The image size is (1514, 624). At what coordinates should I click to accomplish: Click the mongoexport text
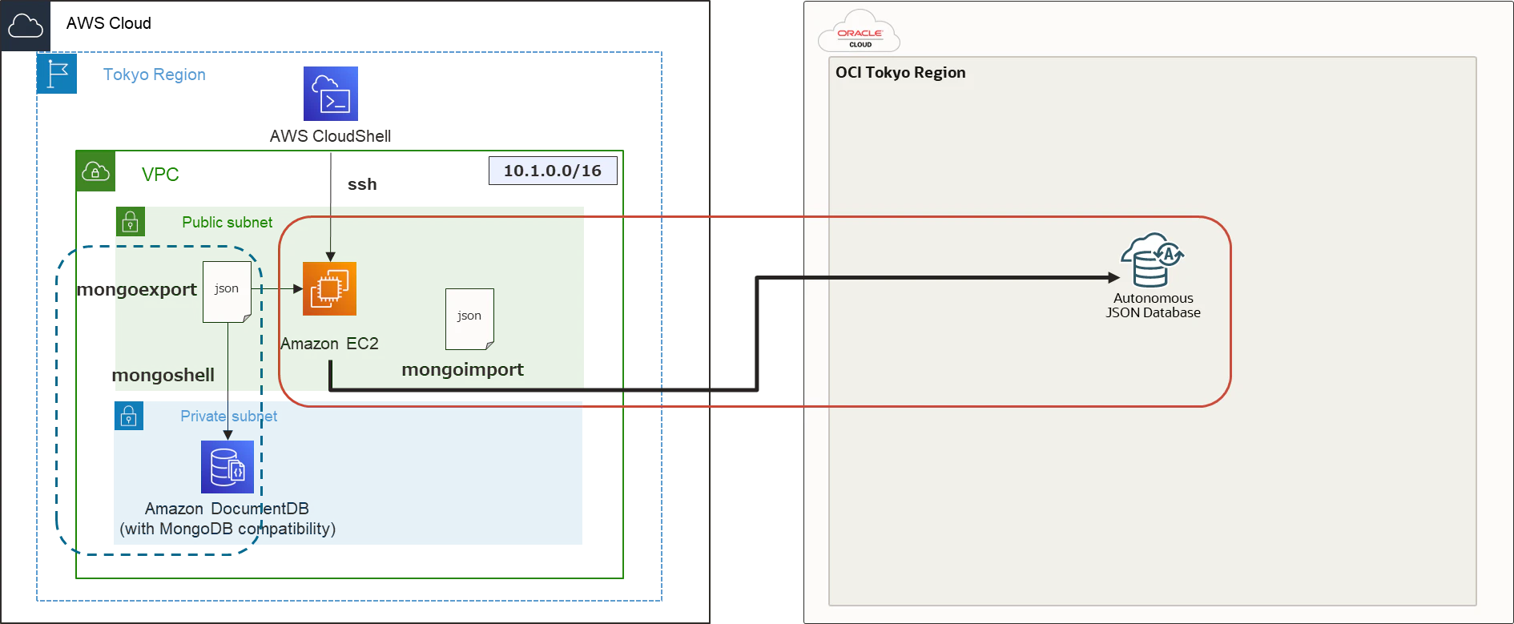[x=137, y=289]
